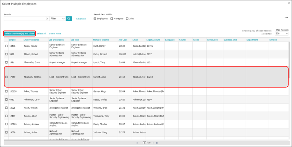The image size is (292, 147).
Task: Uncheck the Abraham, Terence row checkbox
Action: pyautogui.click(x=6, y=77)
